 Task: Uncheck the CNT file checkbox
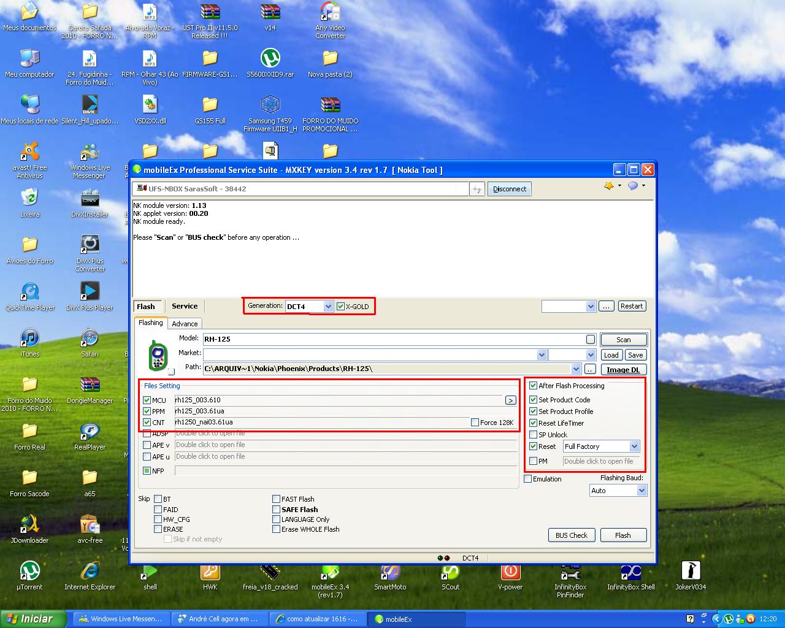[x=147, y=422]
